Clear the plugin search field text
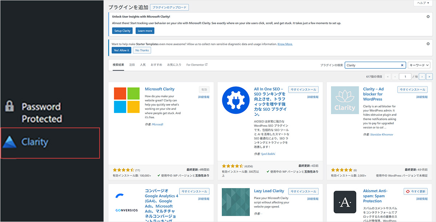 [402, 65]
